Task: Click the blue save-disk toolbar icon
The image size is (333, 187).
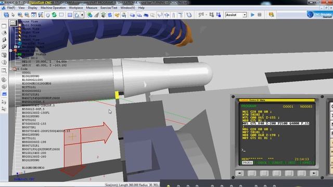Action: (219, 15)
